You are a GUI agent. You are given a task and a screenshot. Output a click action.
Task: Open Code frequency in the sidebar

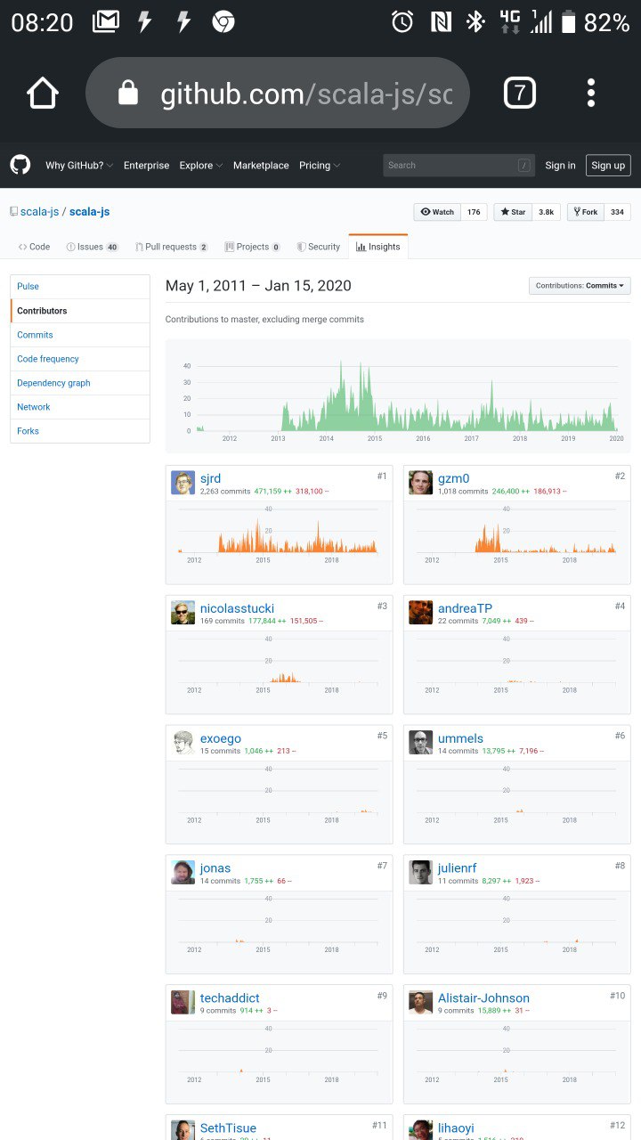[80, 359]
